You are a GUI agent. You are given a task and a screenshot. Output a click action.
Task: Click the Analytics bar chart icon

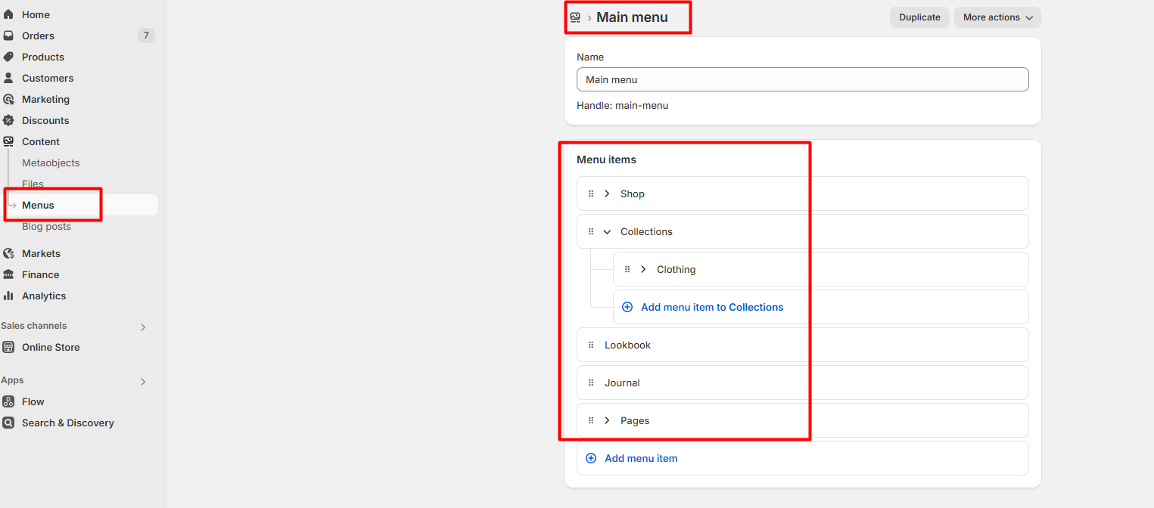pyautogui.click(x=8, y=296)
